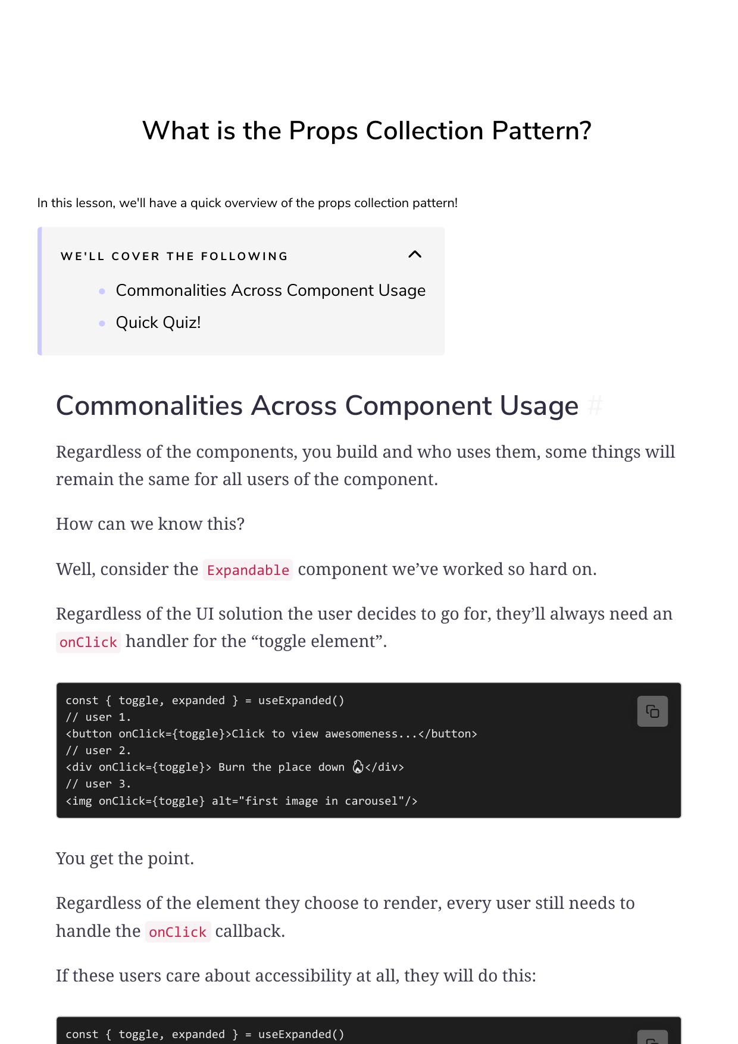The height and width of the screenshot is (1044, 738).
Task: Click the fire emoji in the code block
Action: pyautogui.click(x=358, y=767)
